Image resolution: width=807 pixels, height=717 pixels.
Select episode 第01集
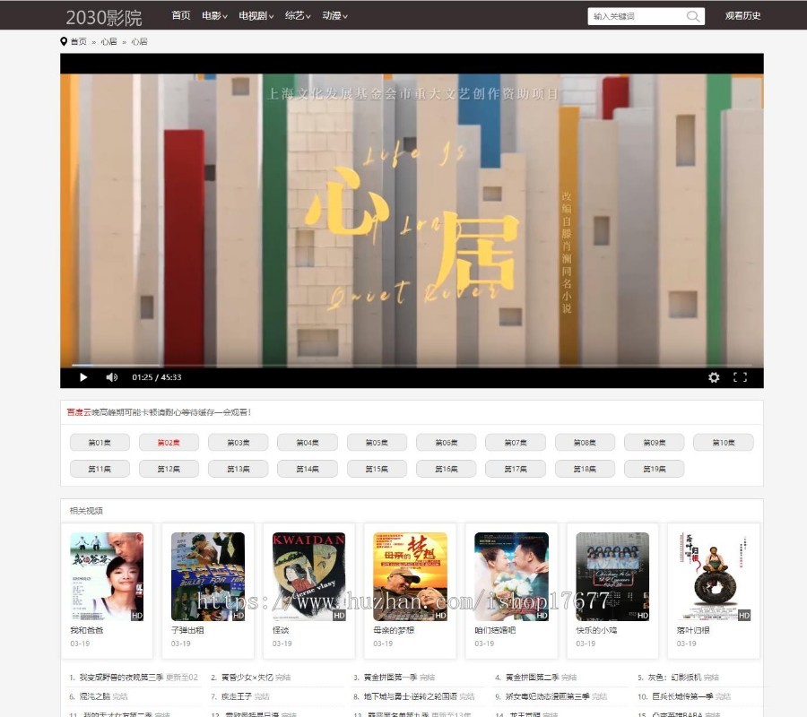click(100, 443)
